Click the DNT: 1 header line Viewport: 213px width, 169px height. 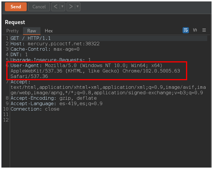(19, 54)
